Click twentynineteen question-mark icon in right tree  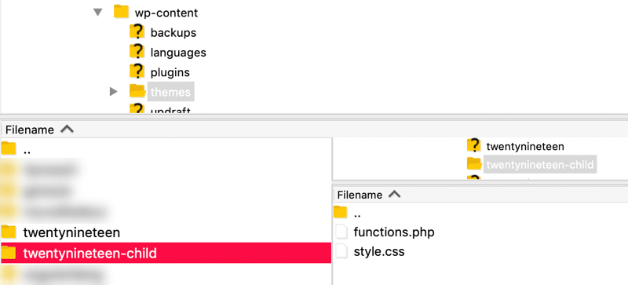pos(474,145)
